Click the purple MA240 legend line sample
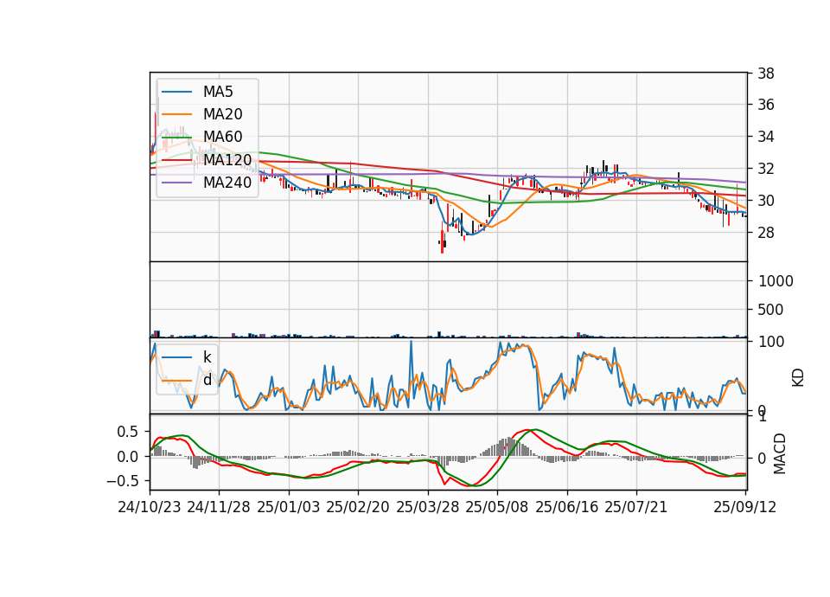 (176, 183)
